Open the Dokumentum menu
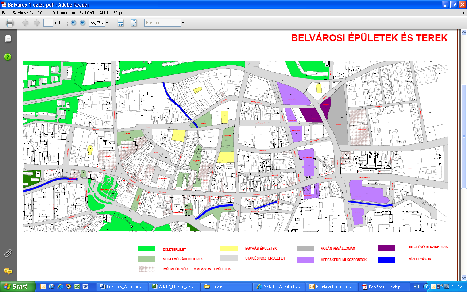The image size is (467, 292). [x=63, y=13]
